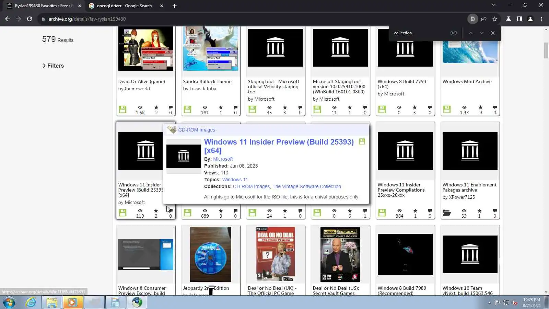Screen dimensions: 549x309
Task: Open the Windows Mod Archive item title
Action: click(x=467, y=81)
